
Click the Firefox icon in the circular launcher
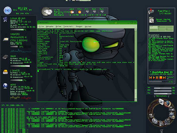coord(167,104)
